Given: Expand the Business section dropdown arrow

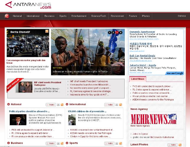Looking at the screenshot, I should [x=58, y=143].
